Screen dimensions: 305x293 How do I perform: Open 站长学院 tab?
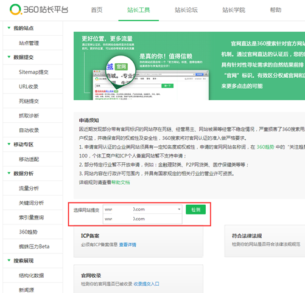coord(234,10)
